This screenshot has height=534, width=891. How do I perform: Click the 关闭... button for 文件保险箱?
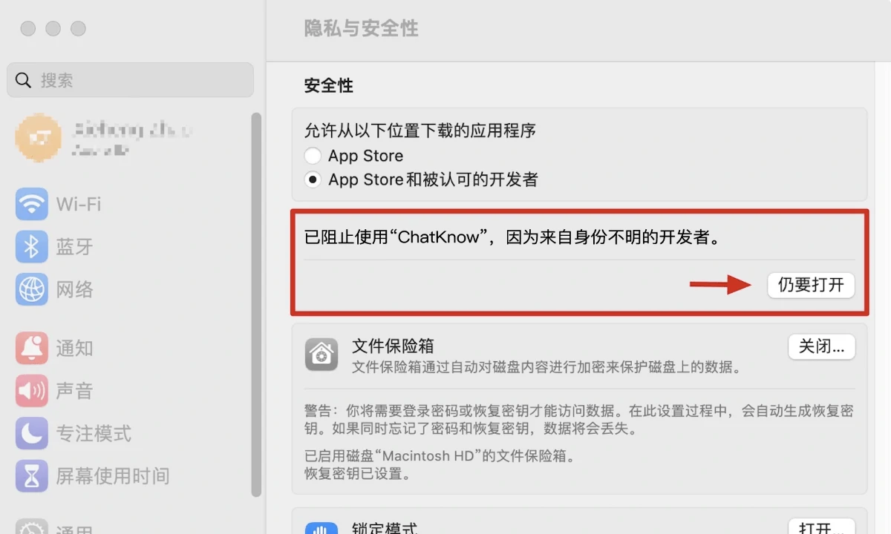click(x=821, y=346)
